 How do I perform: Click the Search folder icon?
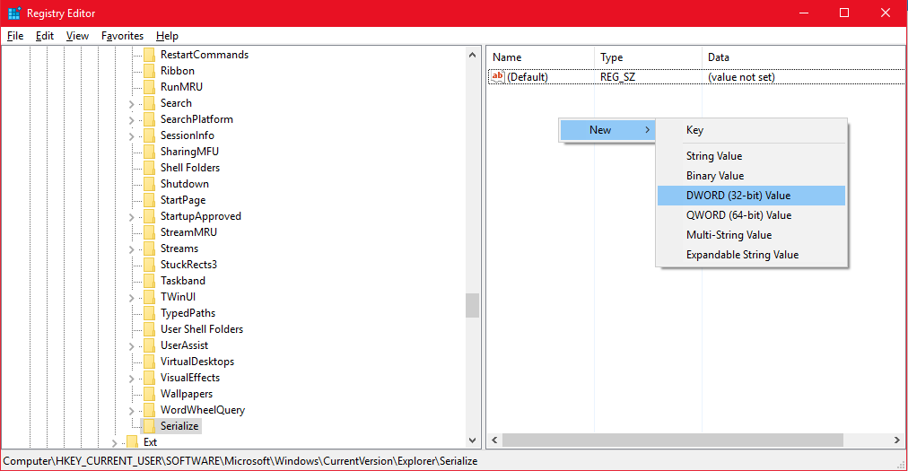coord(150,103)
